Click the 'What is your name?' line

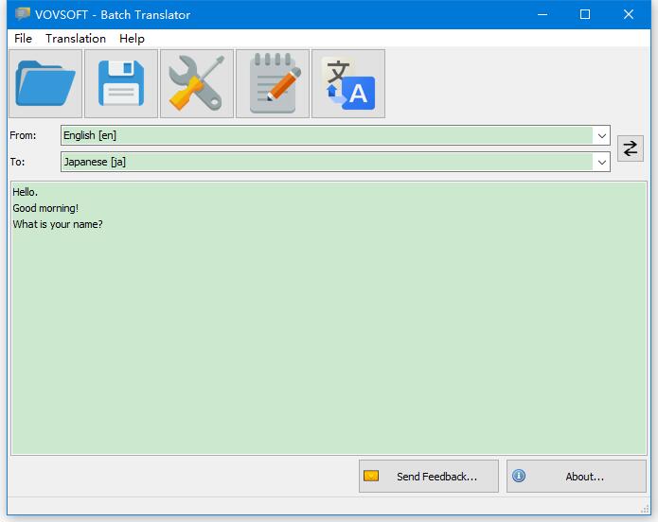[58, 224]
